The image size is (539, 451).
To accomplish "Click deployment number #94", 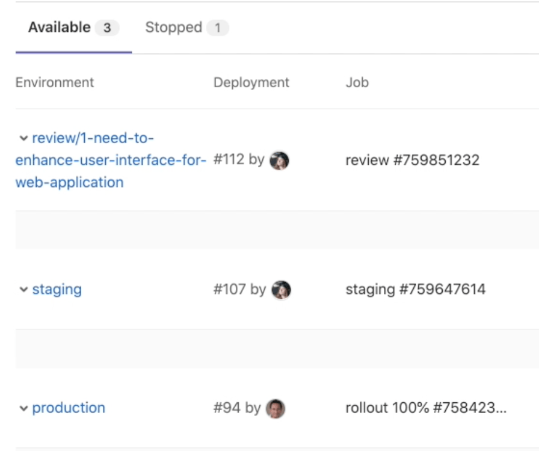I will (x=227, y=408).
